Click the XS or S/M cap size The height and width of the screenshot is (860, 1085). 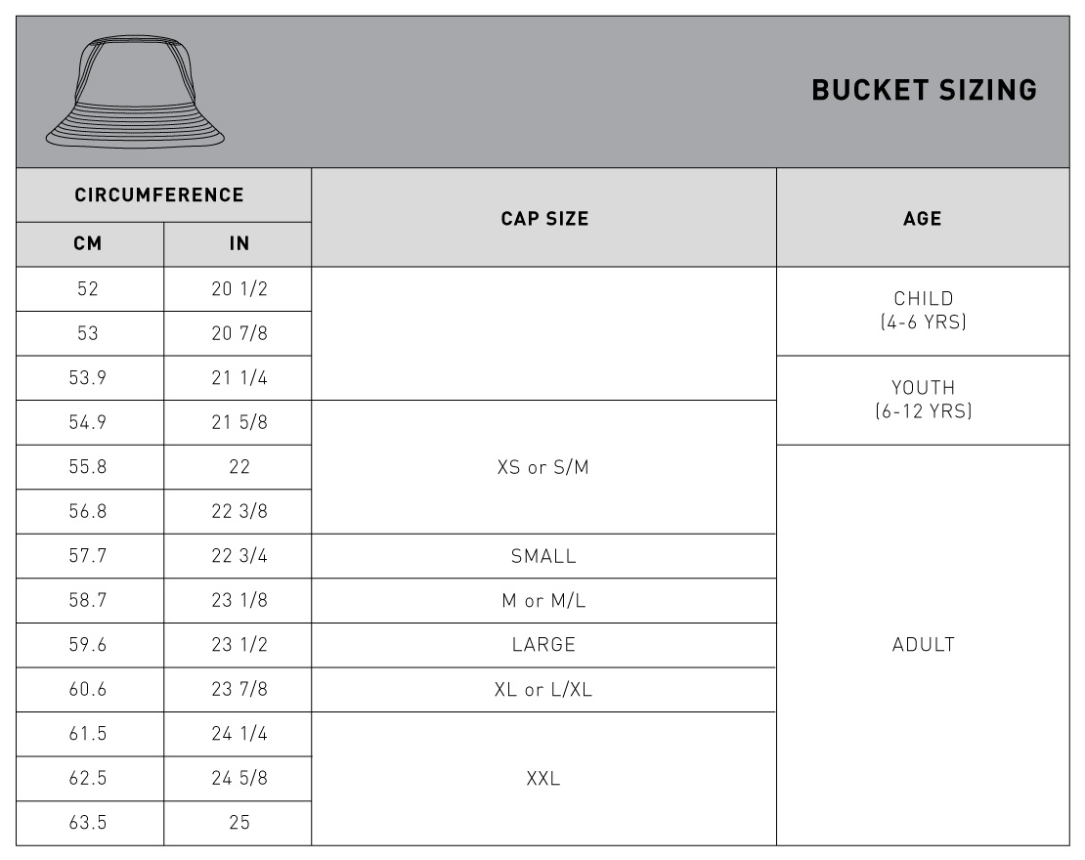pyautogui.click(x=543, y=467)
